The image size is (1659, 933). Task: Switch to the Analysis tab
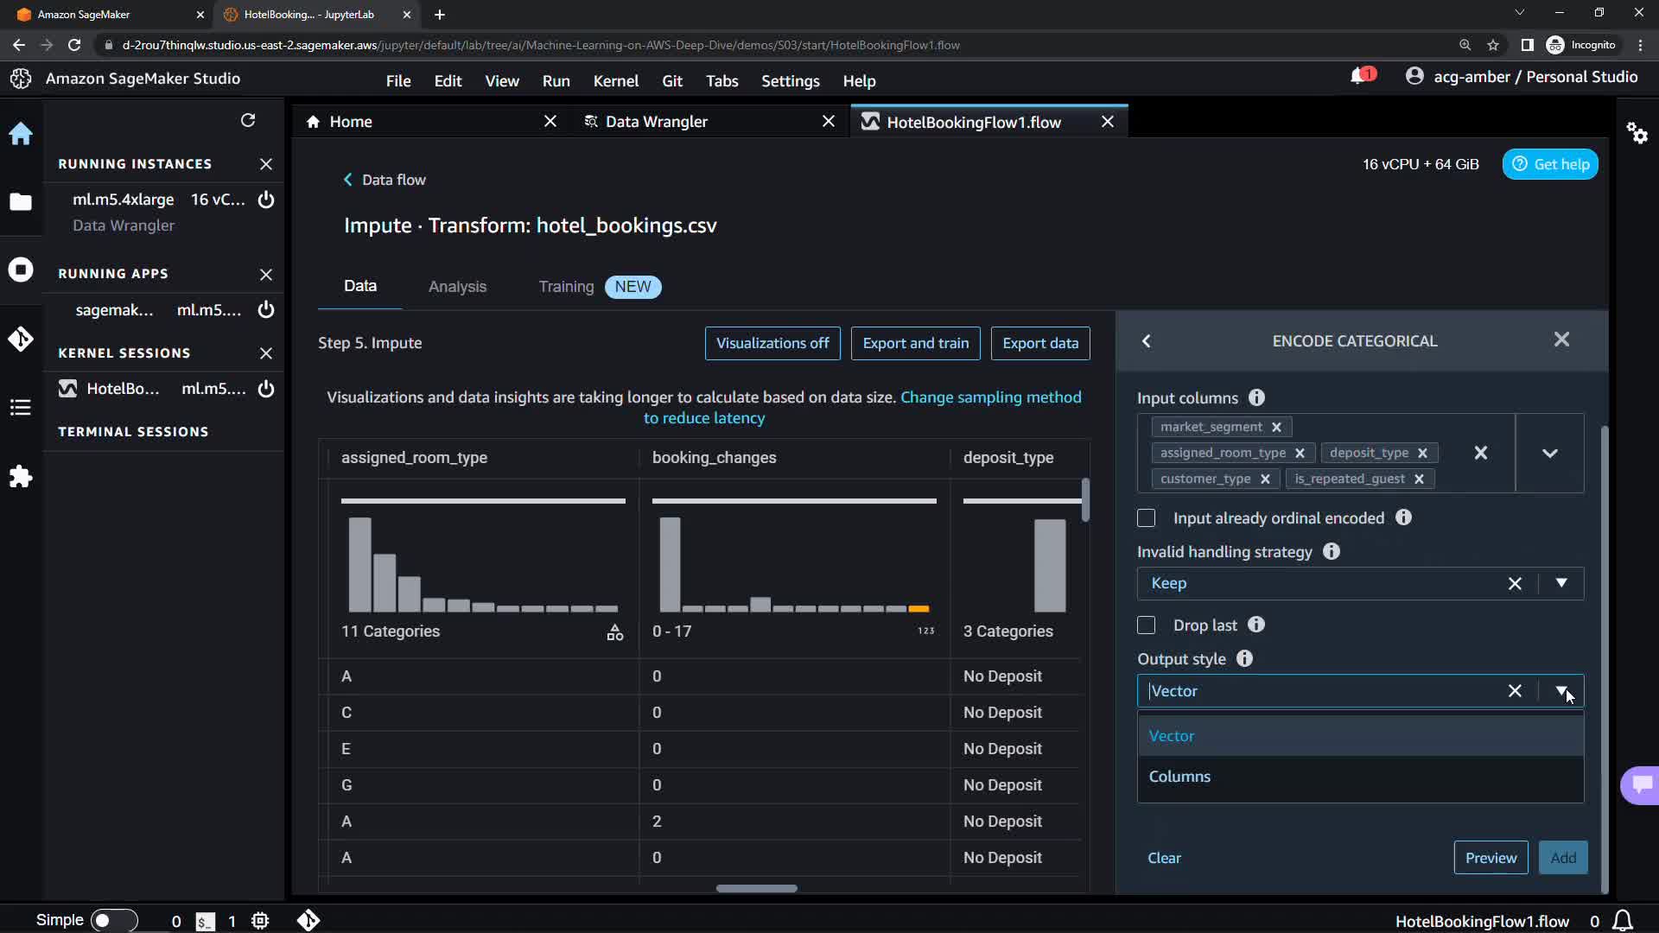click(457, 287)
